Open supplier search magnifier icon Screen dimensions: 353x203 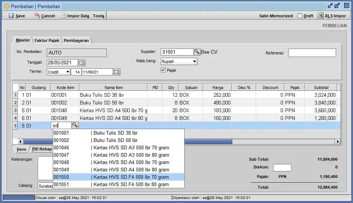pos(197,52)
